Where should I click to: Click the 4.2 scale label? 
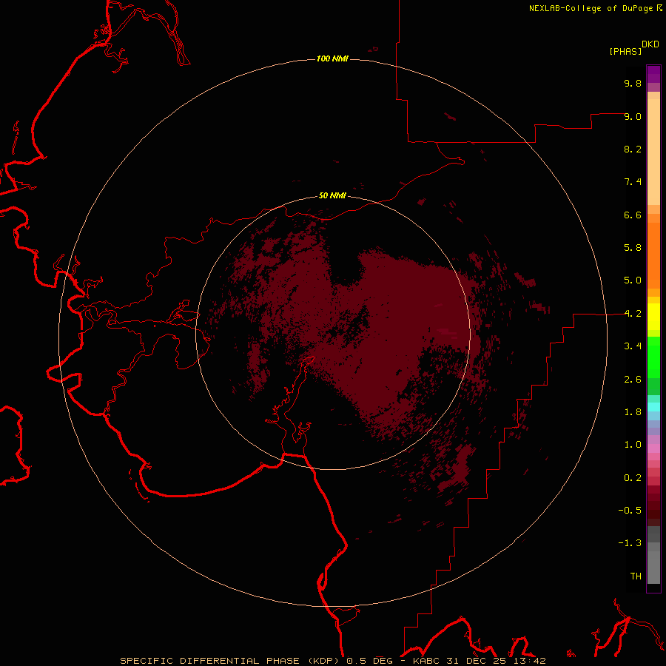[x=633, y=314]
